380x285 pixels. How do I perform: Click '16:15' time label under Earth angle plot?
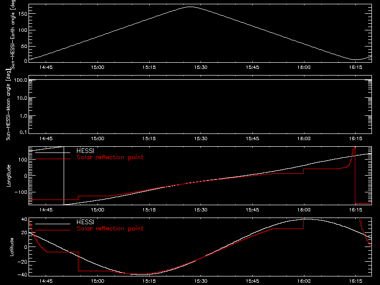point(355,67)
